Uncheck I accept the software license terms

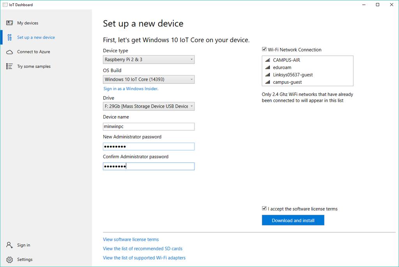[x=264, y=208]
